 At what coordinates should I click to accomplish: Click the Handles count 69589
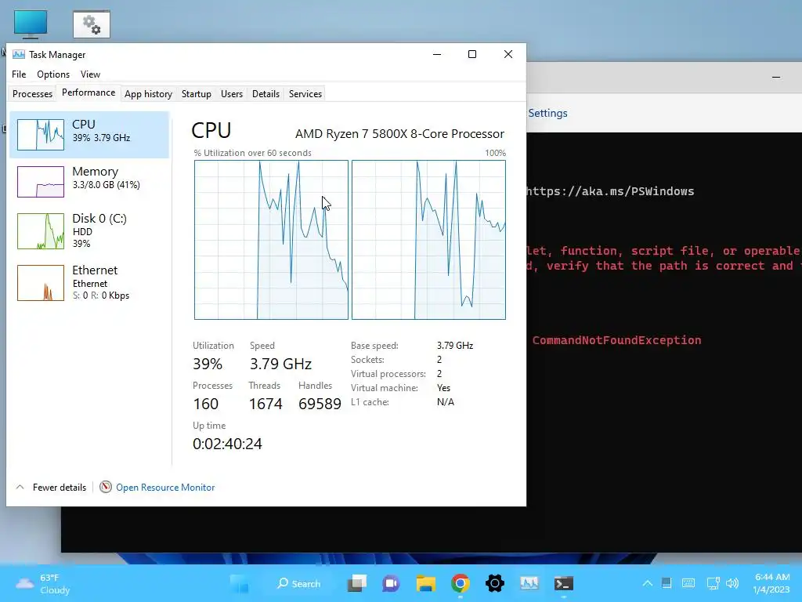click(x=320, y=404)
